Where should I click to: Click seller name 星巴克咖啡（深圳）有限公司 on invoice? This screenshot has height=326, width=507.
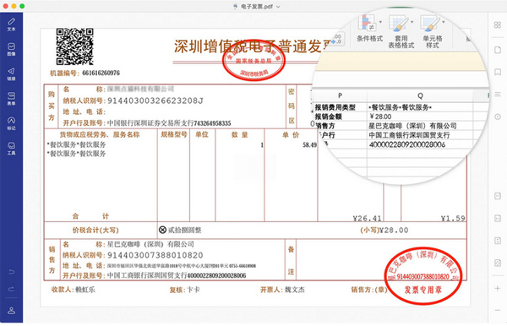coord(150,244)
